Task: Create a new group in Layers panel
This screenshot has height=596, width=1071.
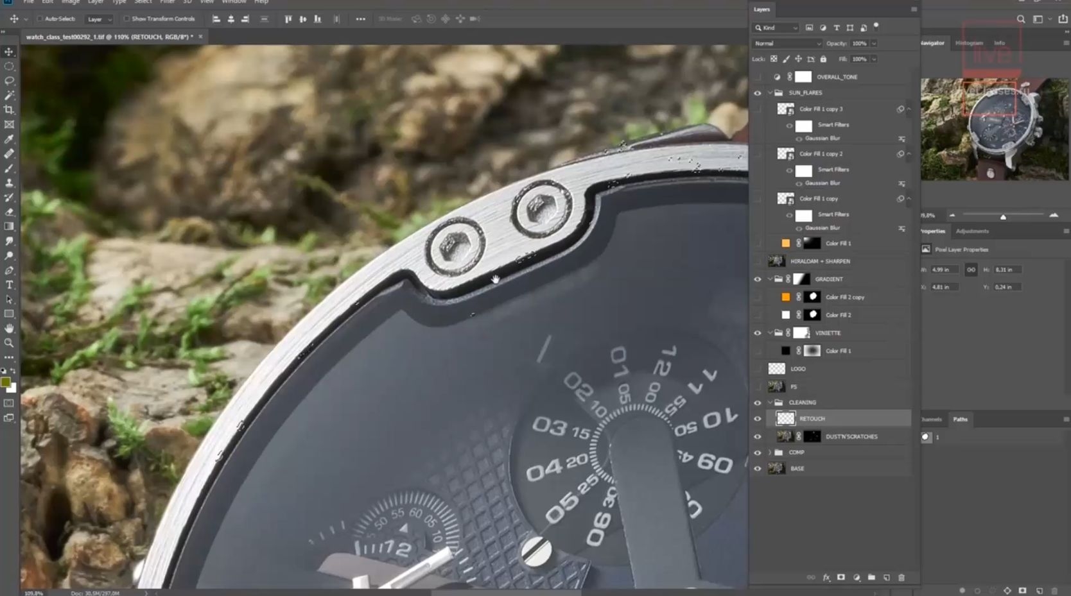Action: (x=871, y=577)
